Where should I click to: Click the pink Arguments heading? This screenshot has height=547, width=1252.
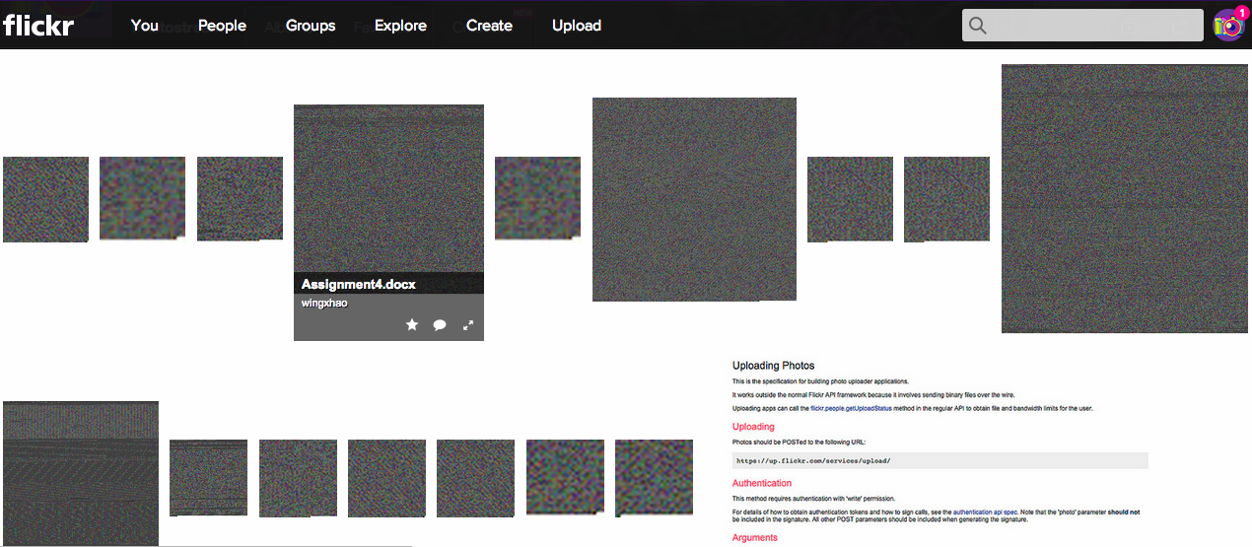click(755, 538)
